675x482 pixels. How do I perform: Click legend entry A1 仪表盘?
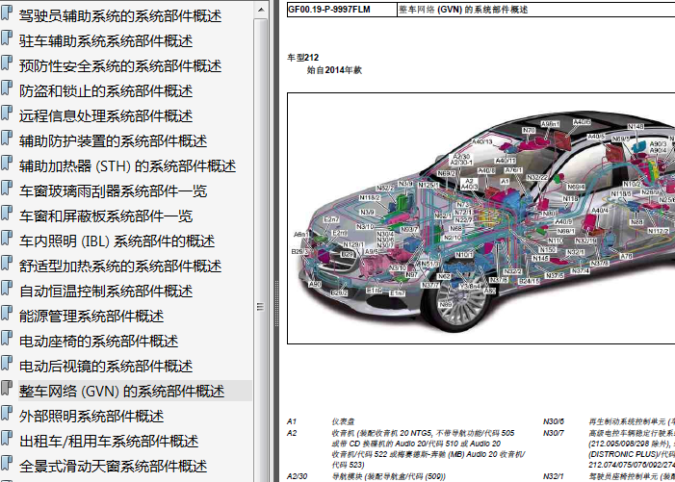(321, 421)
